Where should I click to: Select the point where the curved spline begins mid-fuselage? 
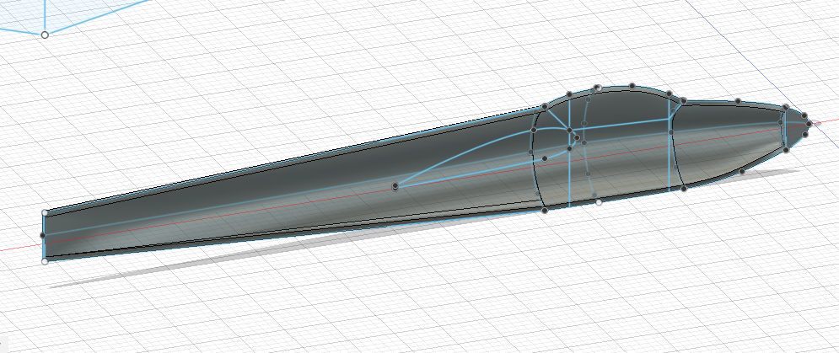(x=395, y=186)
